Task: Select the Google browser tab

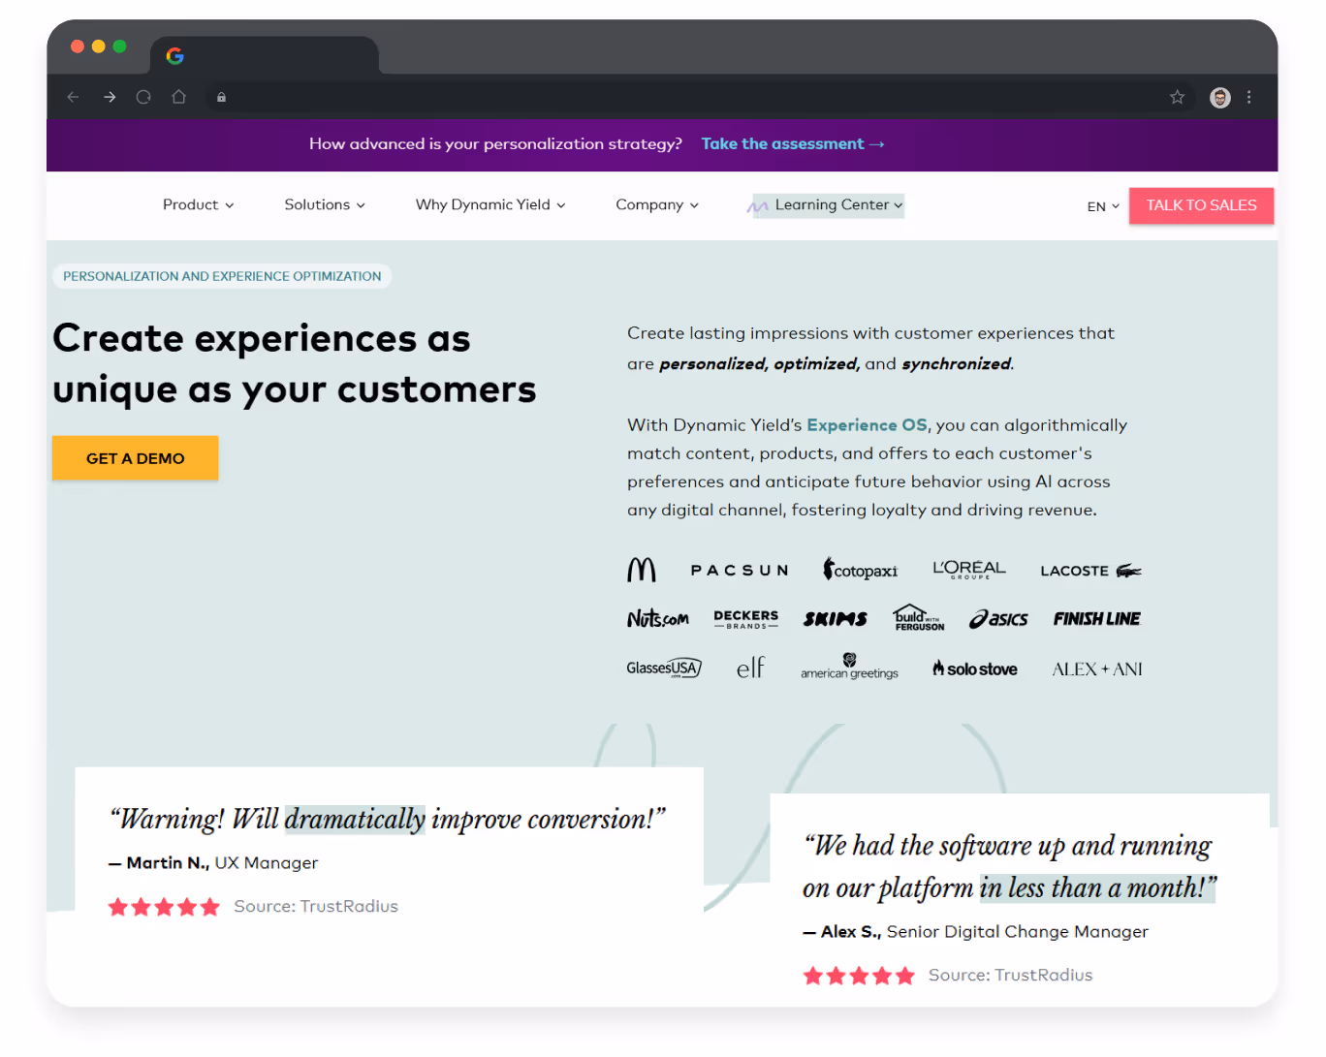Action: (264, 56)
